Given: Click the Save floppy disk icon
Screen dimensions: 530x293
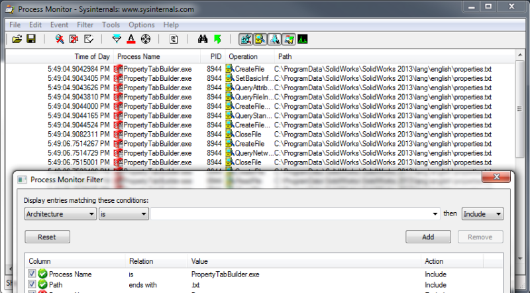Looking at the screenshot, I should click(31, 39).
